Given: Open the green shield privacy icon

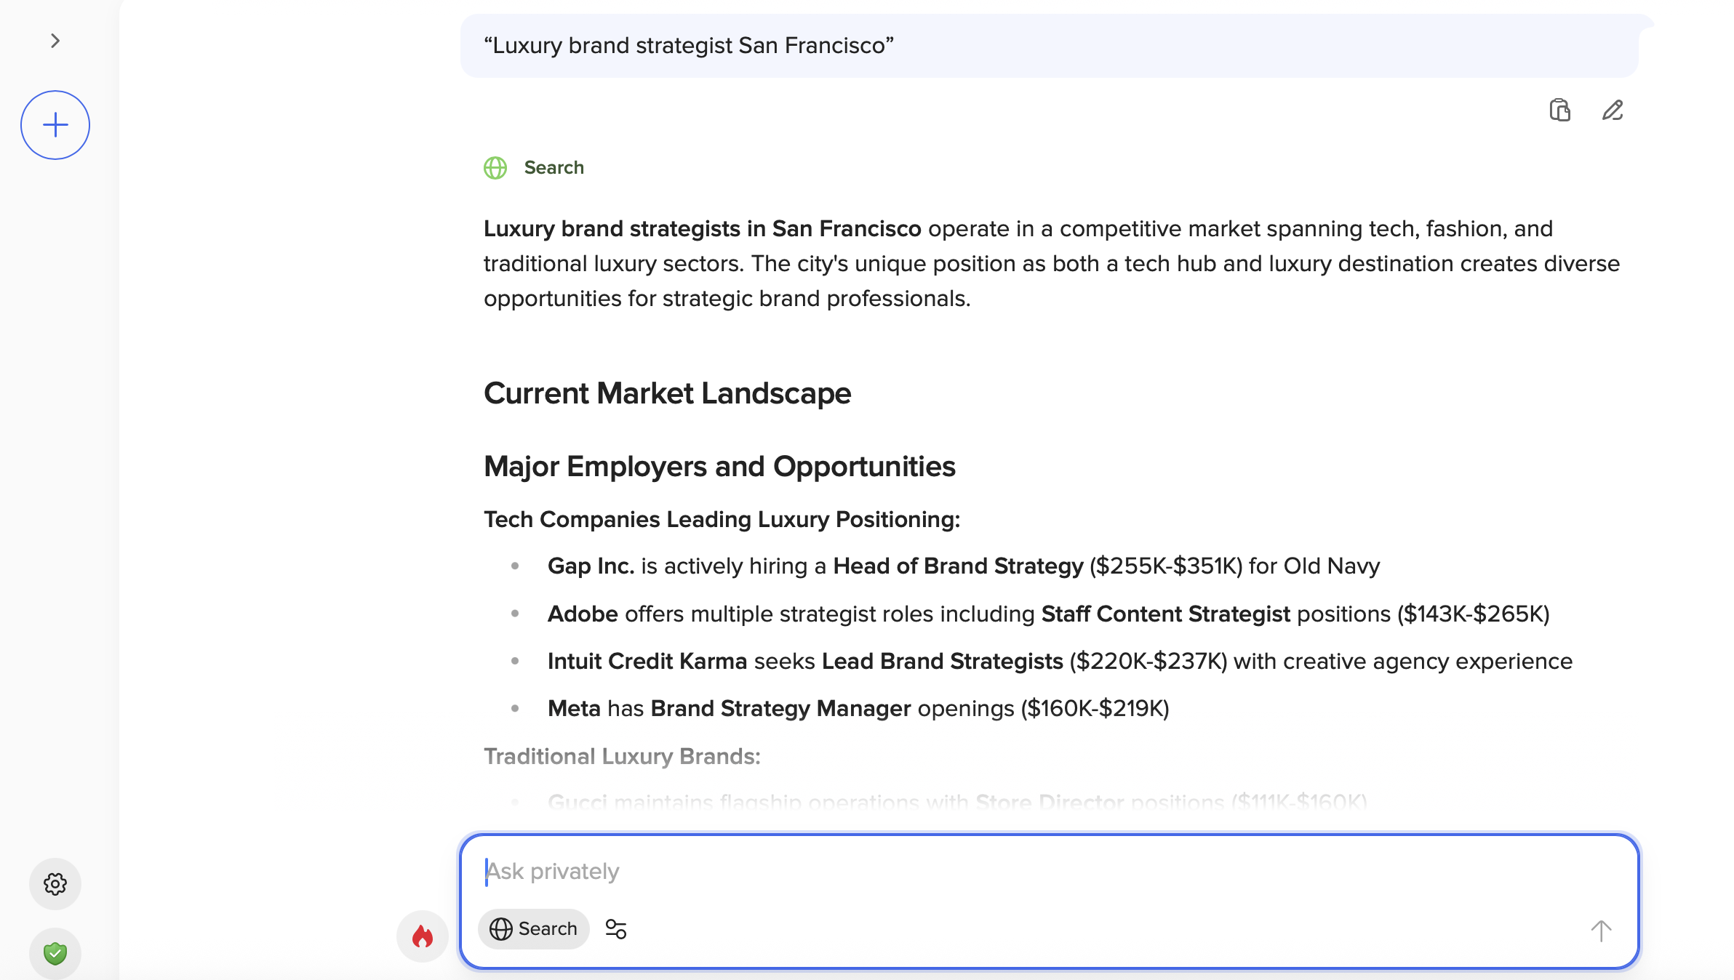Looking at the screenshot, I should tap(55, 953).
